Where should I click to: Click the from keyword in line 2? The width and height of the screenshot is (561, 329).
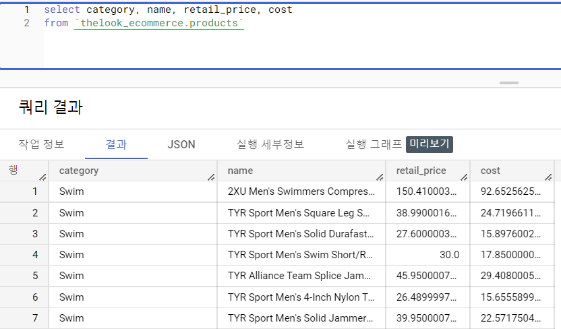56,23
